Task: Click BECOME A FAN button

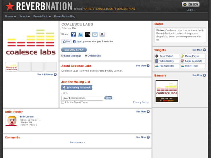Action: pyautogui.click(x=74, y=50)
